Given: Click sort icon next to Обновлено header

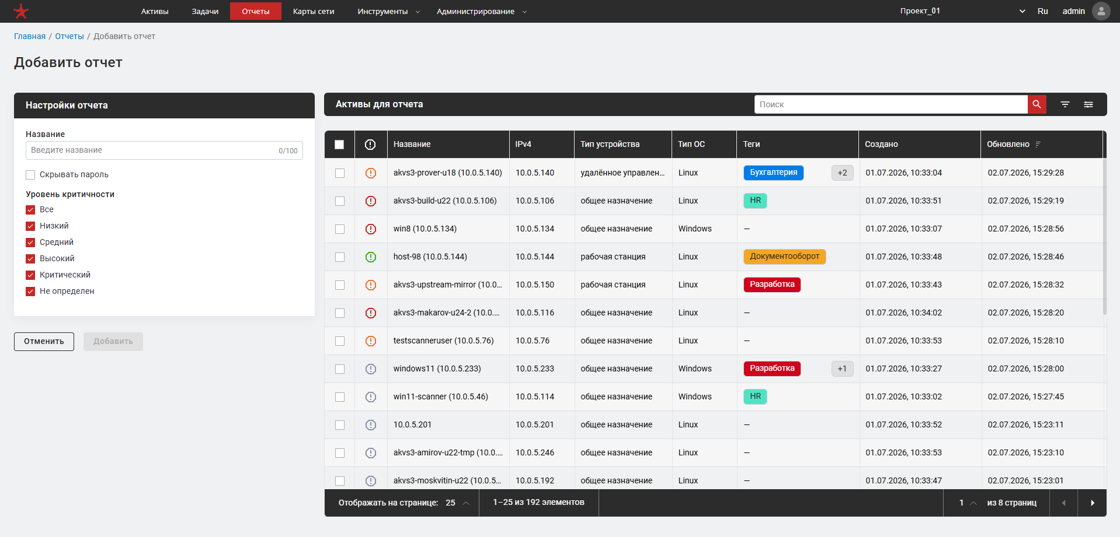Looking at the screenshot, I should coord(1038,145).
